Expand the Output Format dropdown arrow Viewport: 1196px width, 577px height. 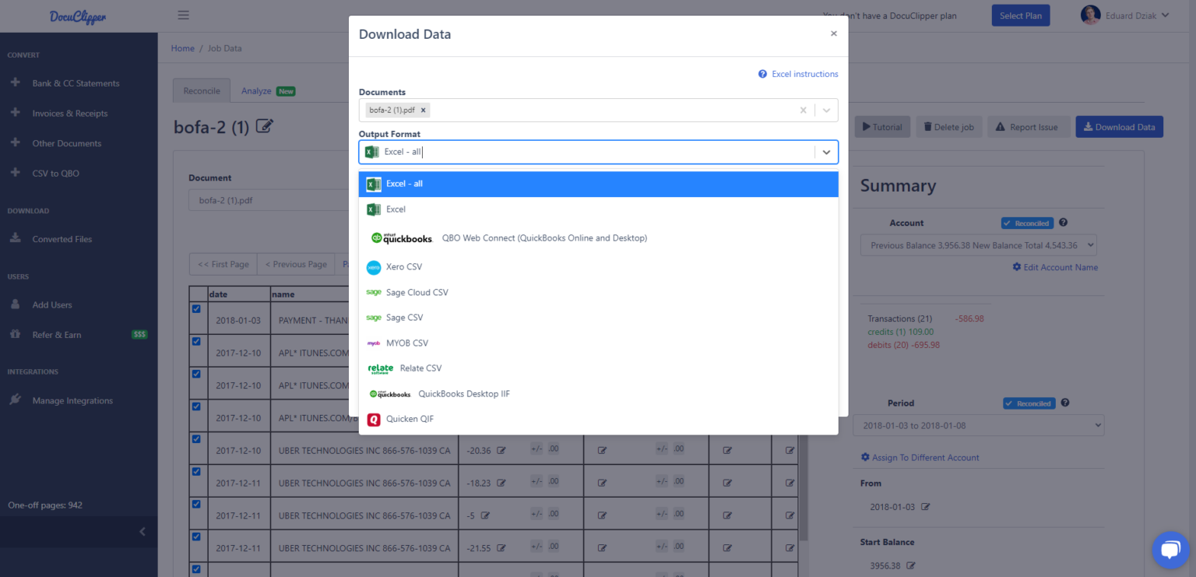(x=826, y=152)
